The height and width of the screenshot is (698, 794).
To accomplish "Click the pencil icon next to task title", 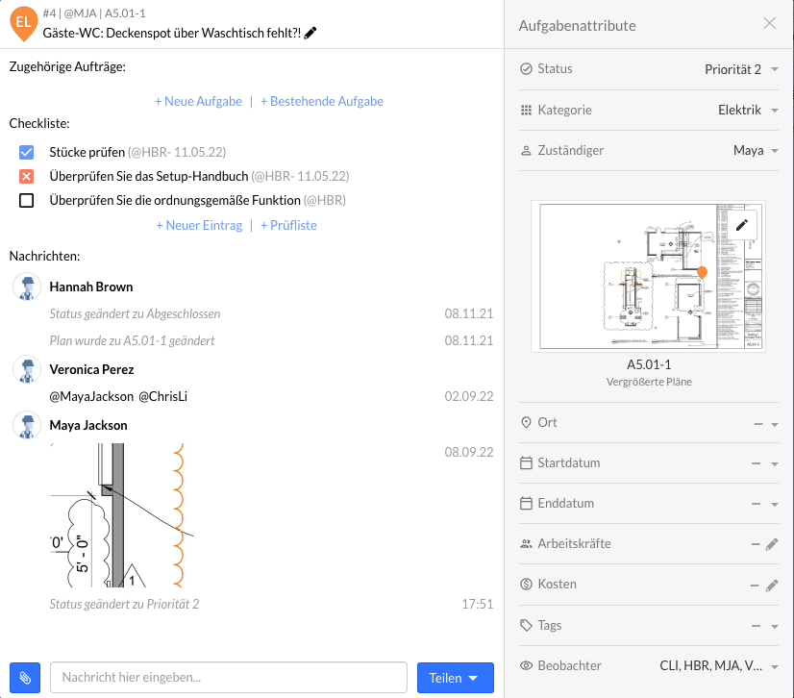I will pos(310,33).
